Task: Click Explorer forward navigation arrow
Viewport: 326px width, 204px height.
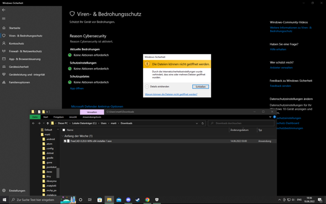Action: [39, 123]
